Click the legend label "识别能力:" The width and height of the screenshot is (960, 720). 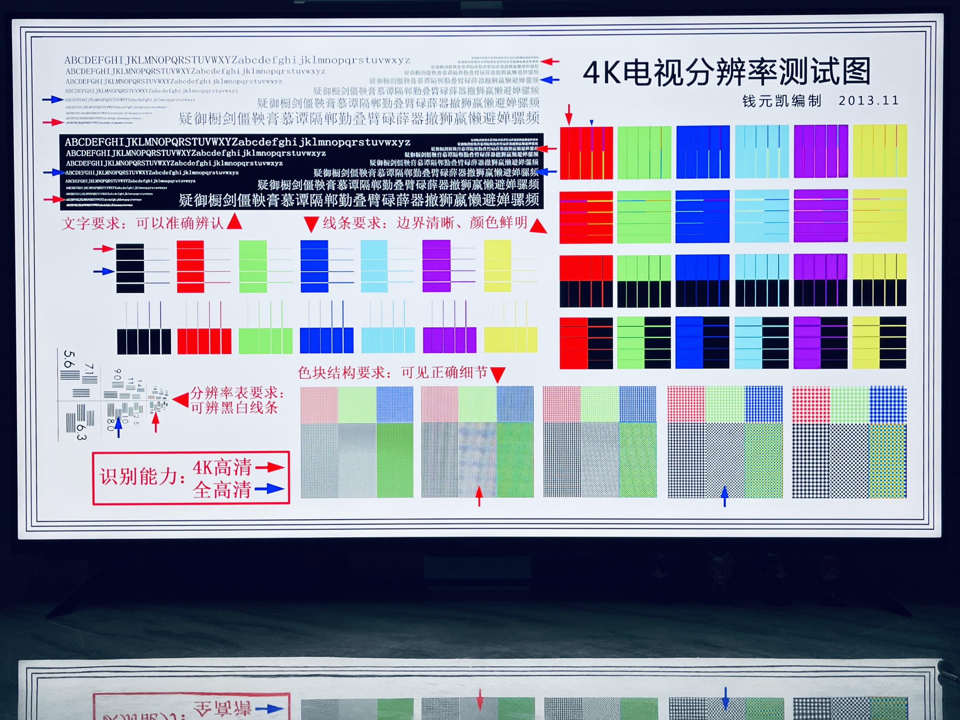click(x=143, y=477)
